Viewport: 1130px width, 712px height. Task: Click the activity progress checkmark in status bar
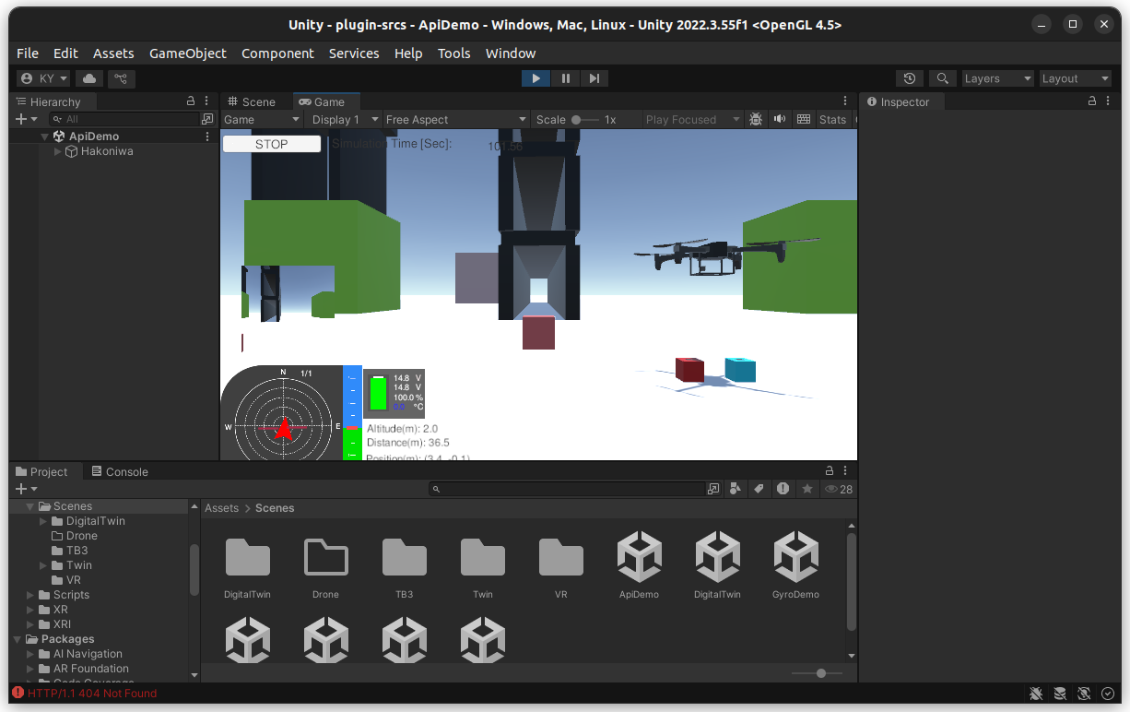[x=1108, y=693]
